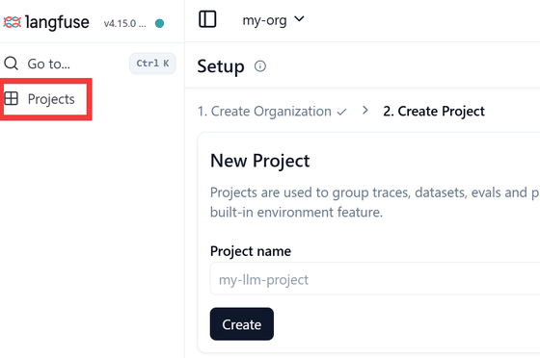Click the Ctrl K shortcut badge
The height and width of the screenshot is (358, 540).
pyautogui.click(x=152, y=64)
